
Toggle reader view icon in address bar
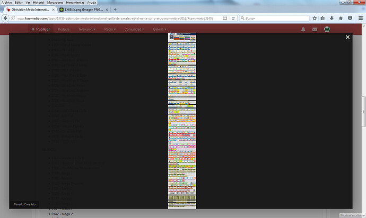pyautogui.click(x=225, y=18)
